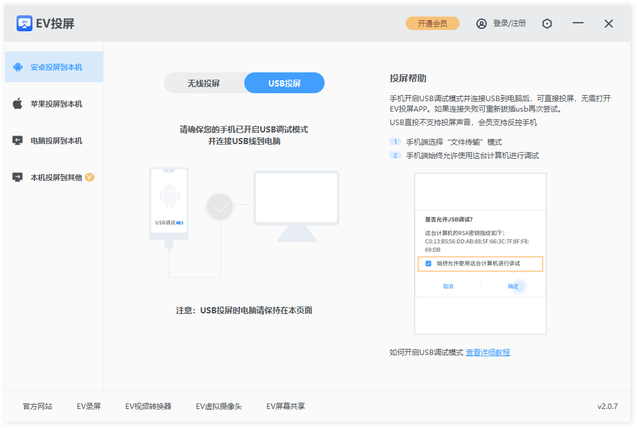
Task: Click the gold VIP badge beside 本机投屏到其他
Action: point(90,177)
